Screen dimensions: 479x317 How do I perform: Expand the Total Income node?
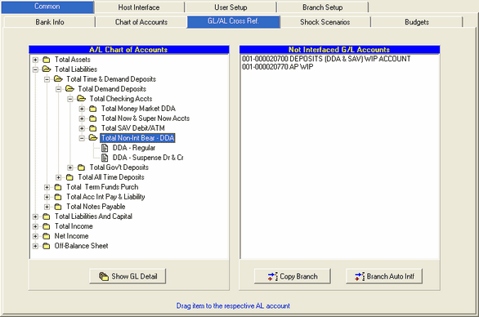[x=35, y=226]
